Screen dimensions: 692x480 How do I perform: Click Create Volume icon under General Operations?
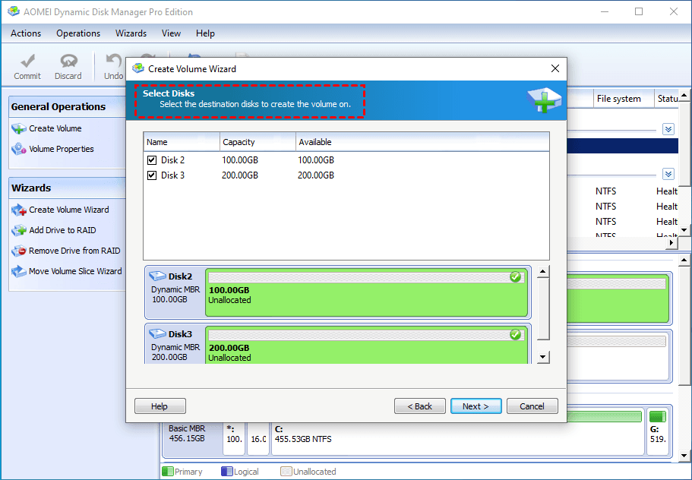click(x=19, y=129)
